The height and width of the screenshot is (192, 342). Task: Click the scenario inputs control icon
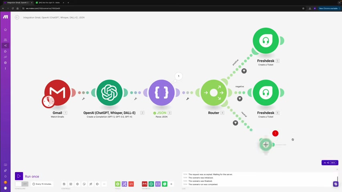click(70, 184)
